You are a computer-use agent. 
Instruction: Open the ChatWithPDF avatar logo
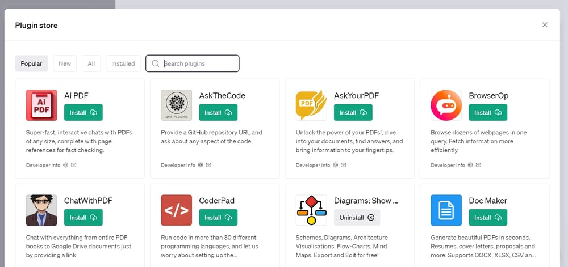41,210
